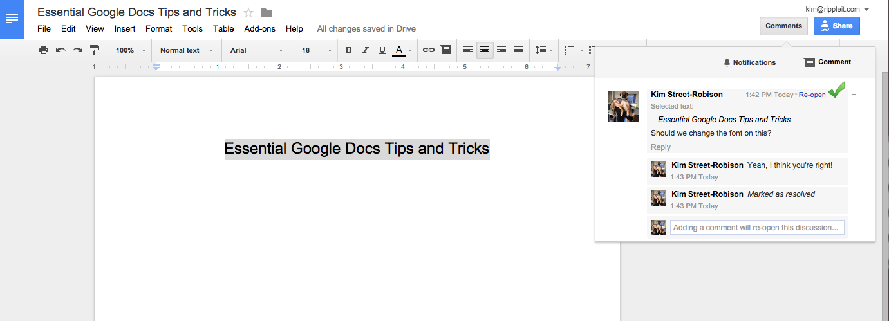Open the Add-ons menu
This screenshot has height=321, width=889.
point(260,28)
